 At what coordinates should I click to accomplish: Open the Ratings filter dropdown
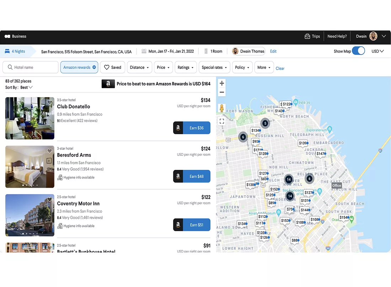pos(186,67)
